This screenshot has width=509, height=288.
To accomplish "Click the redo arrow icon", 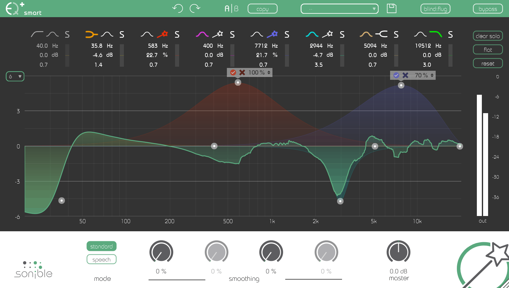I will [195, 8].
